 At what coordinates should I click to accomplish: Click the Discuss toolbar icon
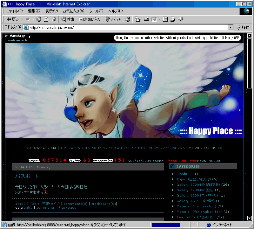pos(165,19)
